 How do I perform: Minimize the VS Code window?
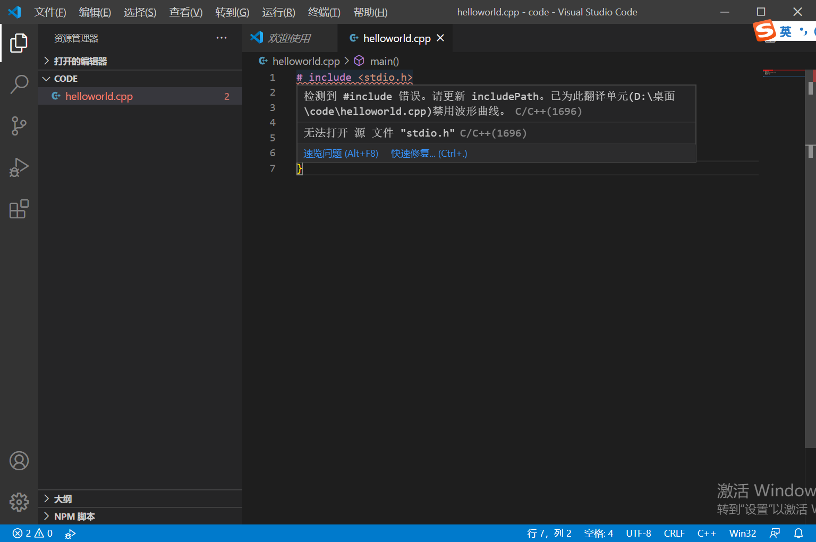coord(725,12)
